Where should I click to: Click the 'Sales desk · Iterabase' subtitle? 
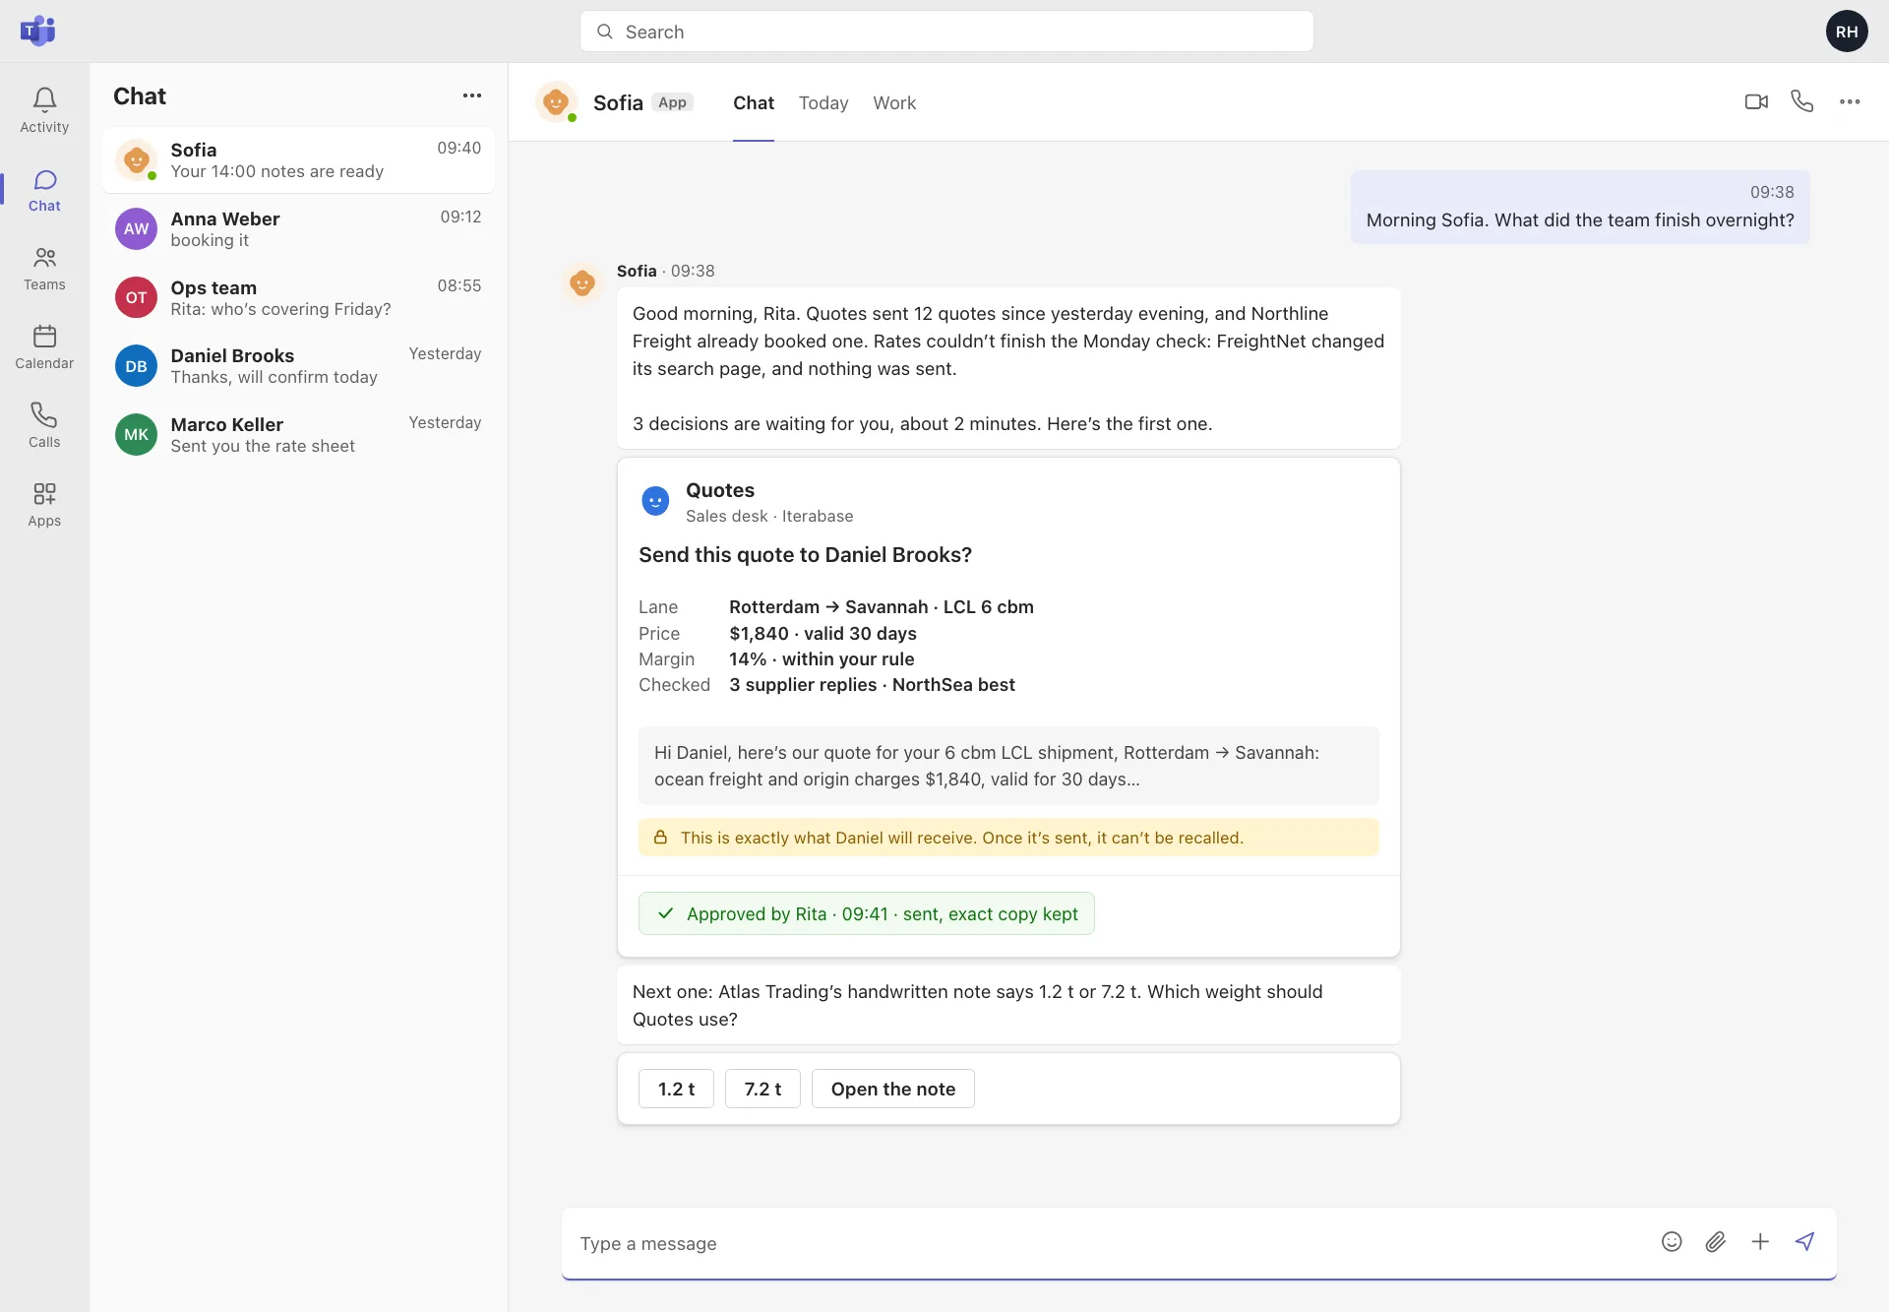click(x=769, y=516)
